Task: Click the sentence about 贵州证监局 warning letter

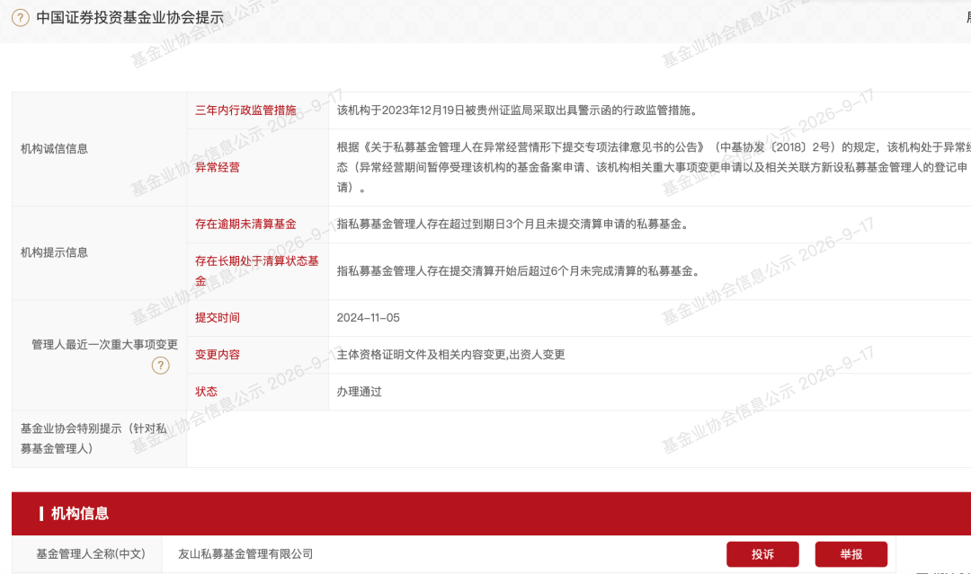Action: point(519,110)
